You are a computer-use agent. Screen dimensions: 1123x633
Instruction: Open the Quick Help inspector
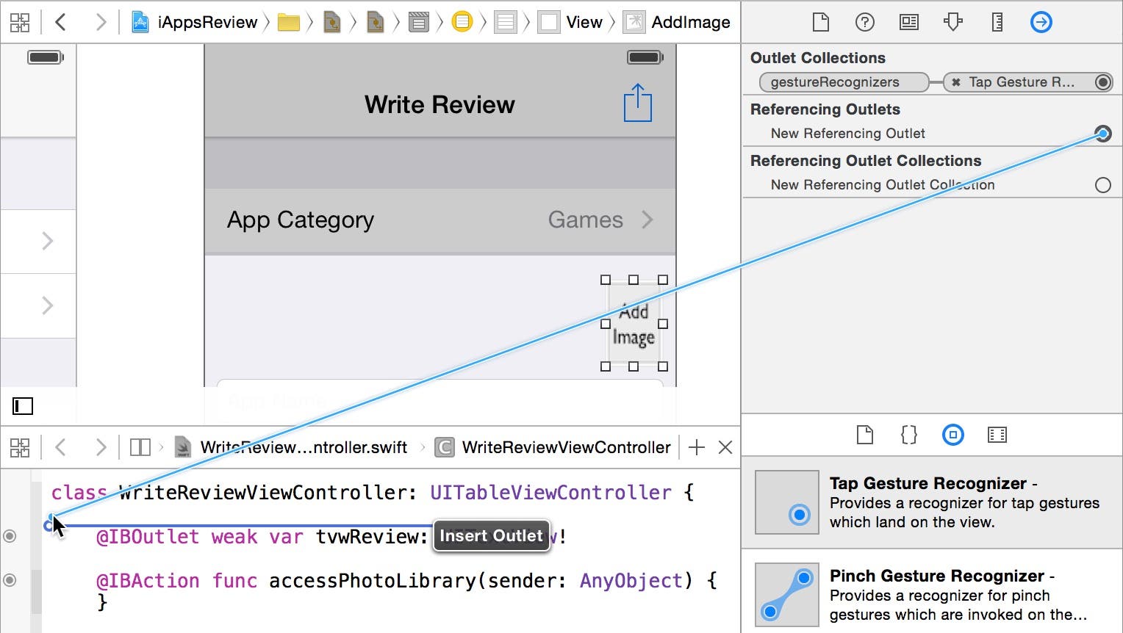(864, 22)
